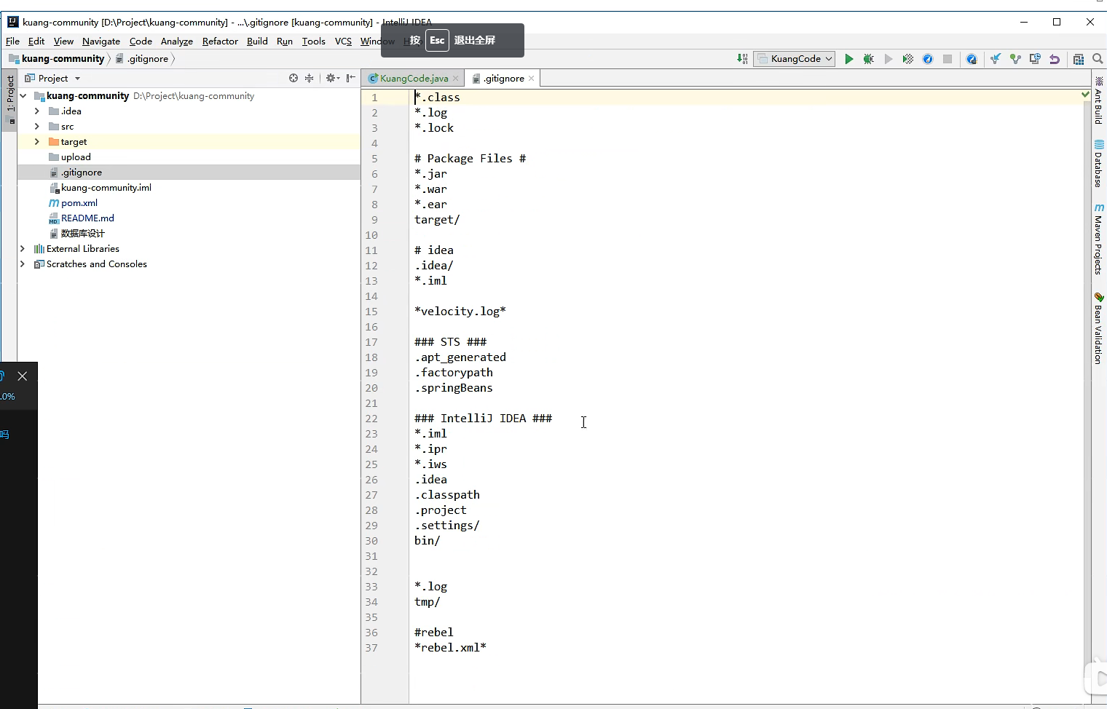1107x709 pixels.
Task: Click the gauge icon left of VCS Update
Action: (x=972, y=59)
